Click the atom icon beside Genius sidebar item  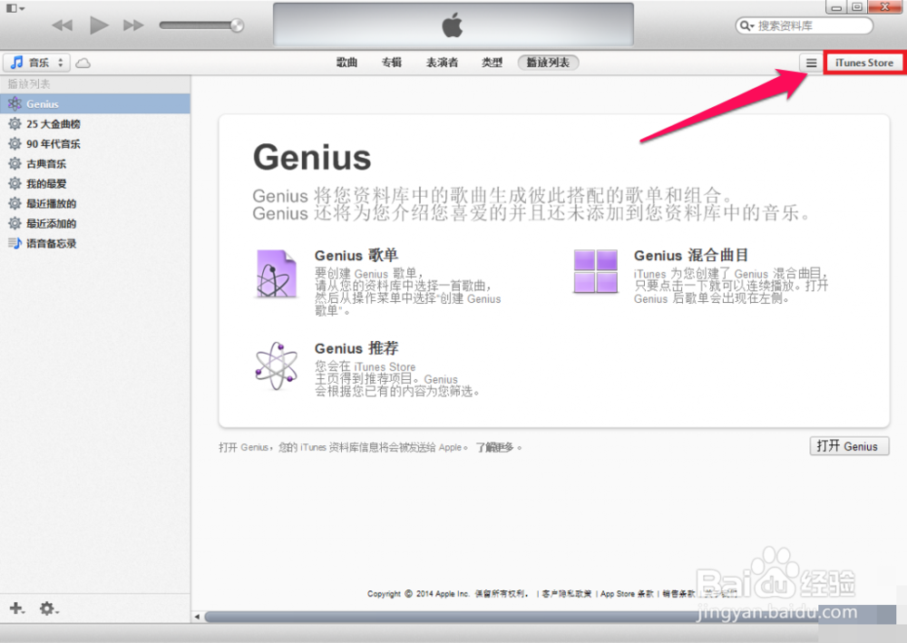[x=15, y=104]
